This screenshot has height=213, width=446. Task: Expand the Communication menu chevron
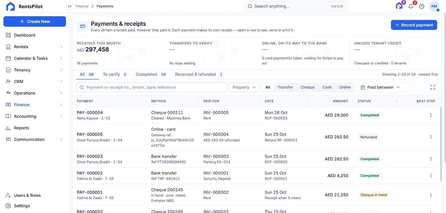point(61,139)
